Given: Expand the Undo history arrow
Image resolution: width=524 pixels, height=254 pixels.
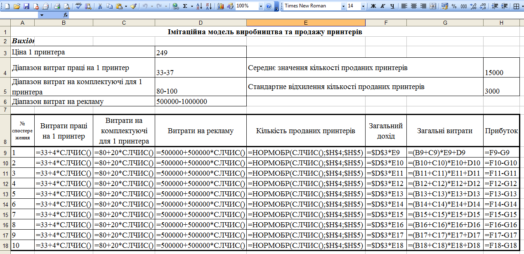Looking at the screenshot, I should [x=152, y=6].
